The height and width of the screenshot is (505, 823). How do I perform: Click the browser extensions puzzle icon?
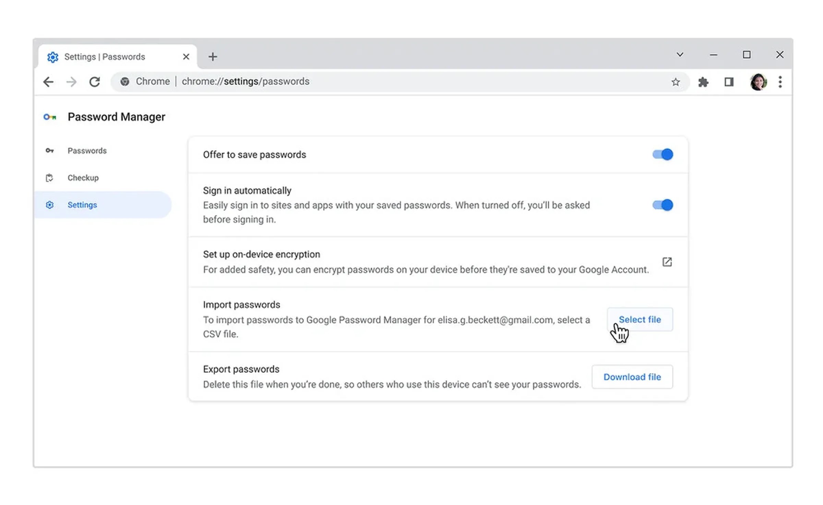(x=704, y=82)
